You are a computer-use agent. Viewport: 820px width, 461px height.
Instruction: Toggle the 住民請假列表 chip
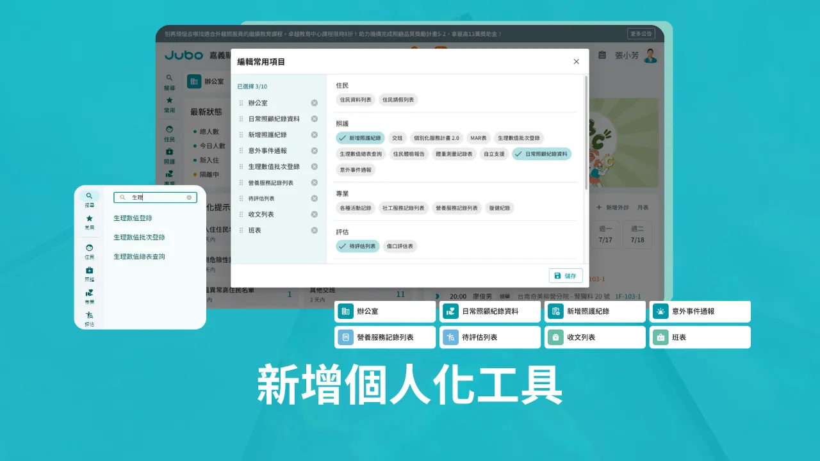point(398,100)
